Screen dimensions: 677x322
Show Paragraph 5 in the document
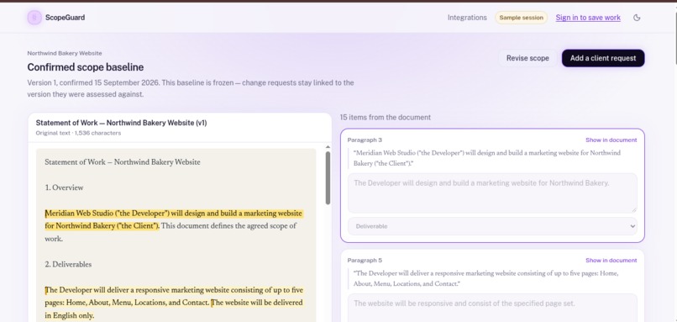[611, 260]
